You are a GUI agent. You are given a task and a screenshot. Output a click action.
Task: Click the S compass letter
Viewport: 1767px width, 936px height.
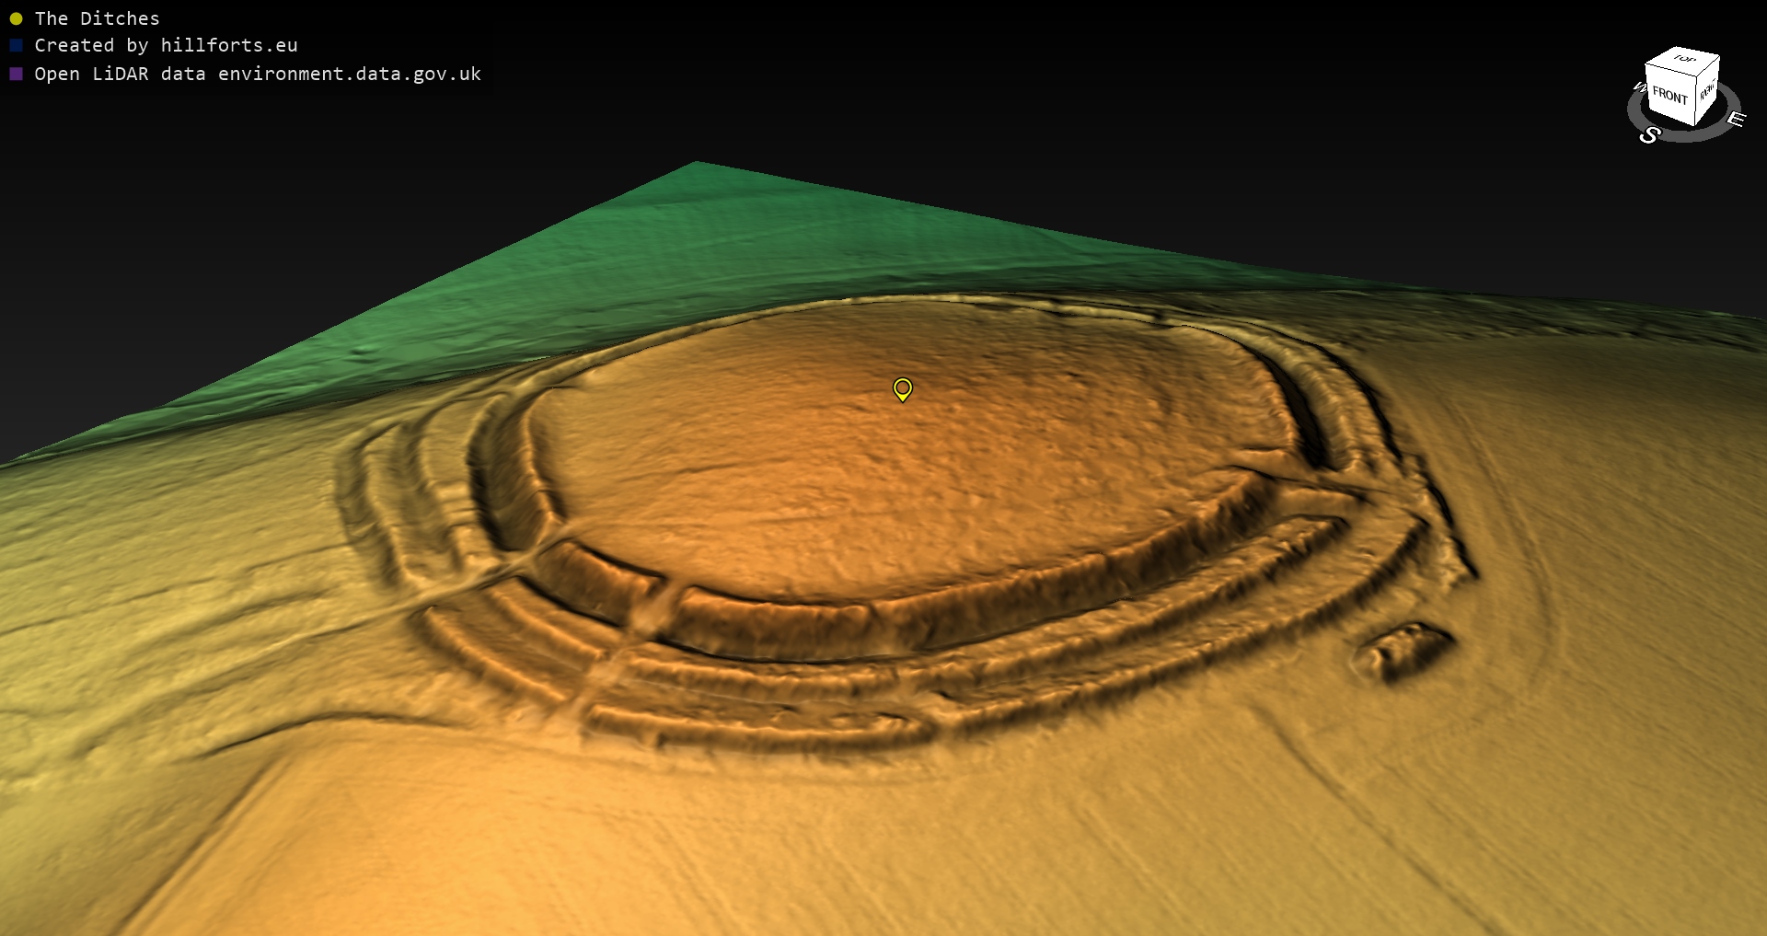(x=1649, y=135)
